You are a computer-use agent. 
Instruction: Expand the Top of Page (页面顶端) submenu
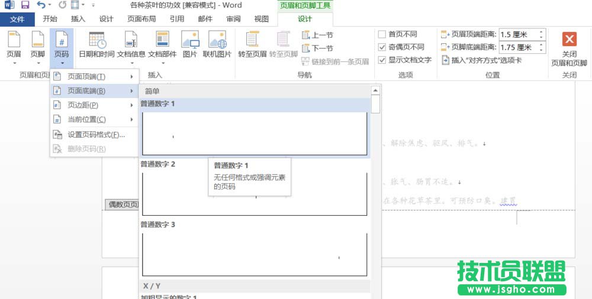(x=94, y=77)
